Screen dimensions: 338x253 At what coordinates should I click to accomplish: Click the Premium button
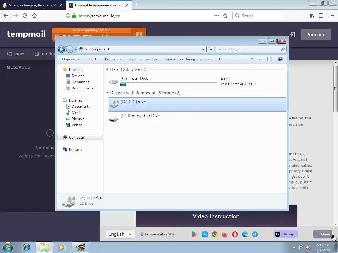tap(316, 35)
